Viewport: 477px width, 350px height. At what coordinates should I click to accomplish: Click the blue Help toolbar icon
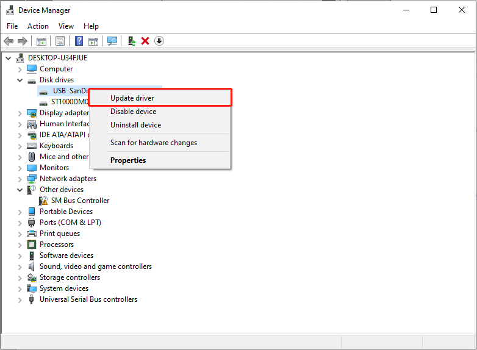[x=79, y=41]
